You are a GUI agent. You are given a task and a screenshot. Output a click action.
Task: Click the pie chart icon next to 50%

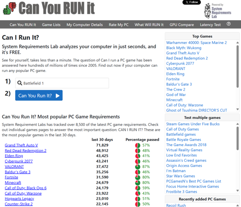pos(138,204)
